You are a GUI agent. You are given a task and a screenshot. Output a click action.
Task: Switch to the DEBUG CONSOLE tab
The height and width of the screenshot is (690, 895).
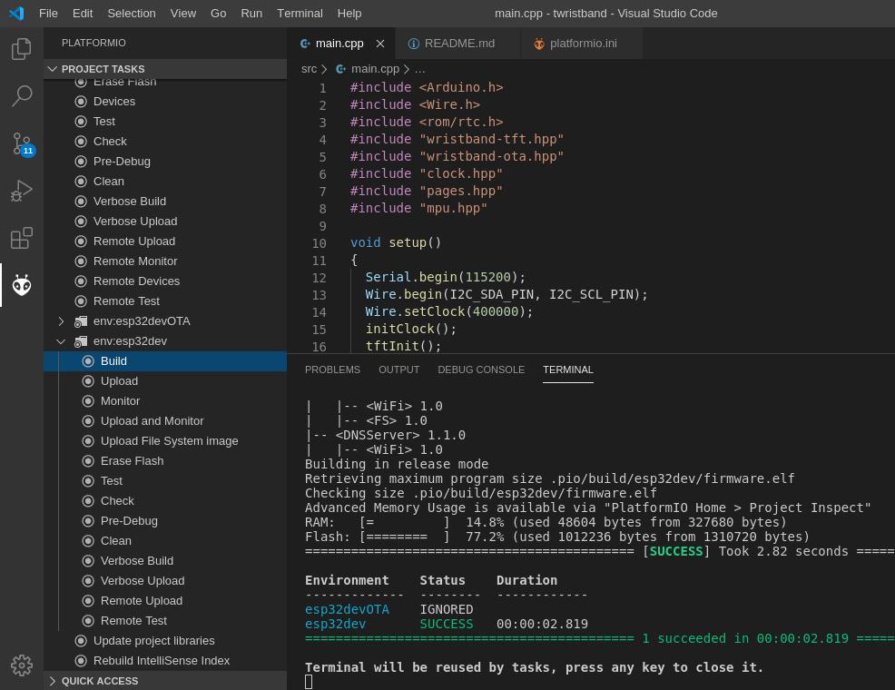tap(481, 370)
